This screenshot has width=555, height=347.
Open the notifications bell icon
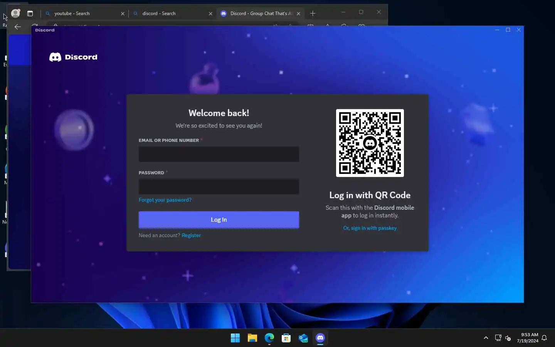click(x=544, y=338)
